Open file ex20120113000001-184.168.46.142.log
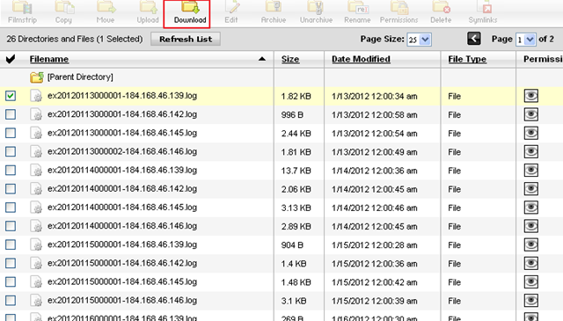This screenshot has height=321, width=563. point(122,114)
